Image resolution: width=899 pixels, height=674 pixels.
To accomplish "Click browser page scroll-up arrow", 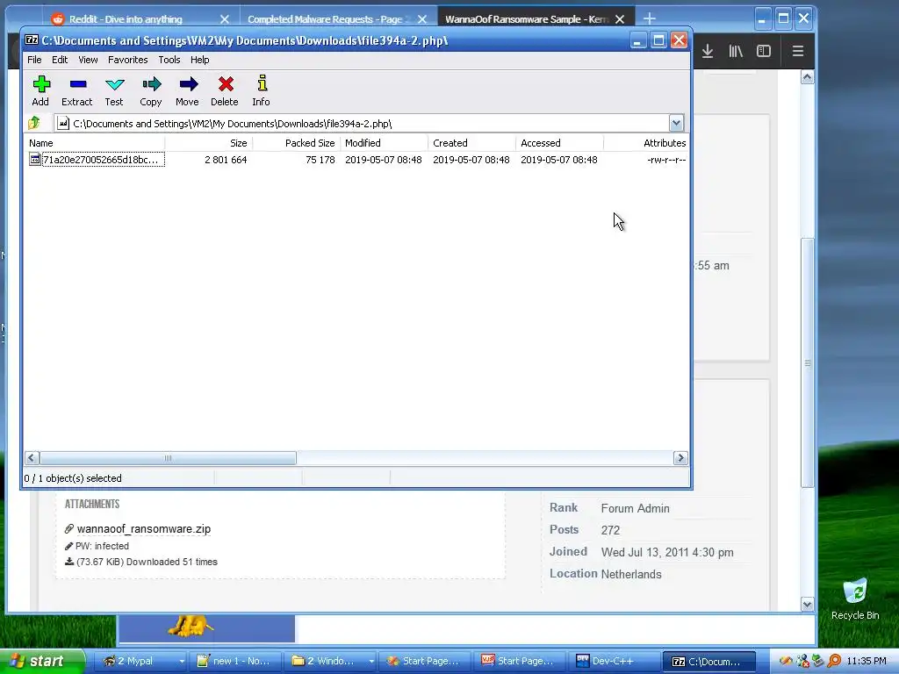I will (808, 77).
